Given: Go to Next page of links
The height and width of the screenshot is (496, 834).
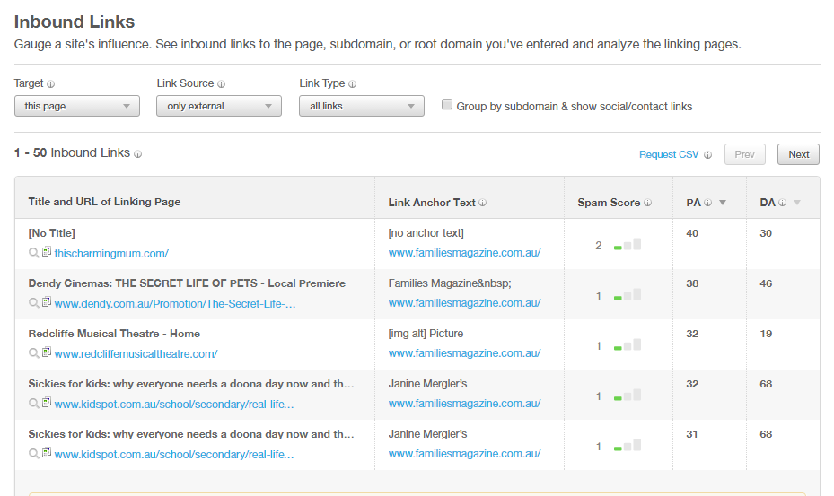Looking at the screenshot, I should click(x=798, y=154).
